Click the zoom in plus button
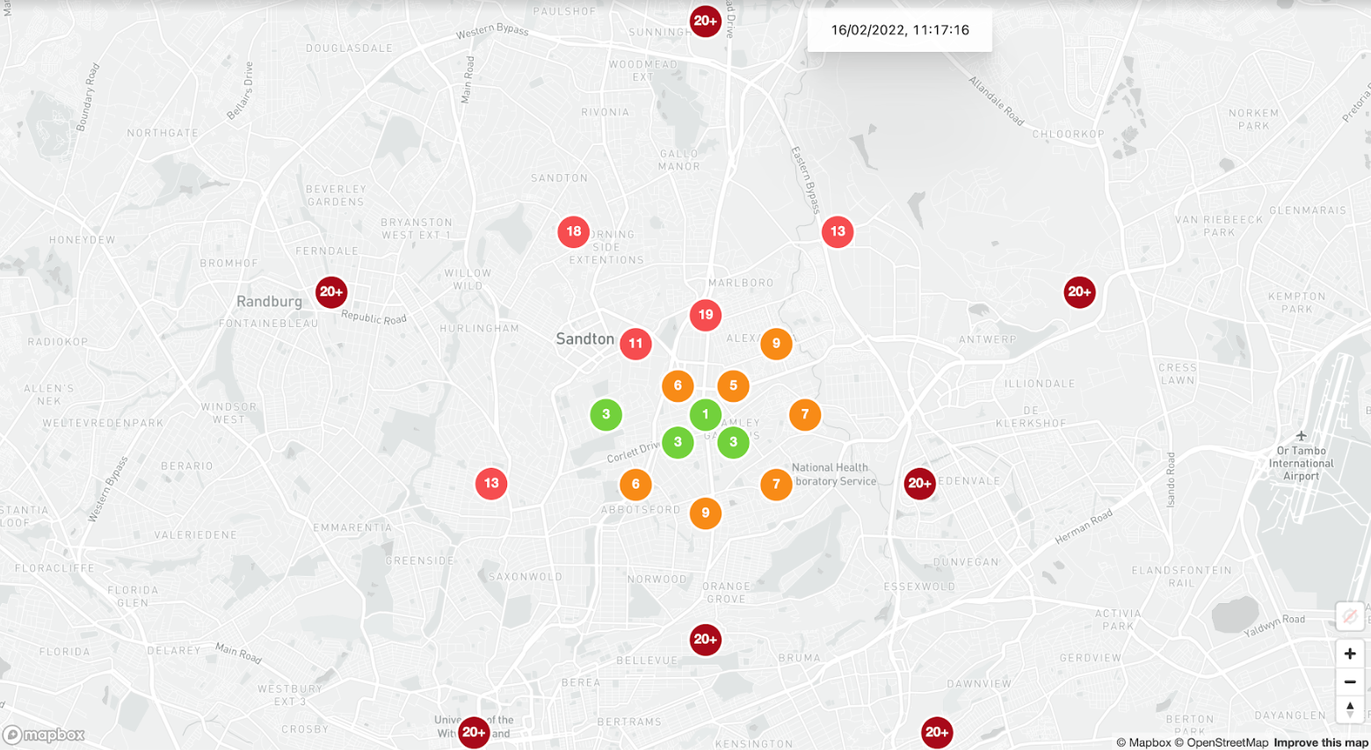Viewport: 1371px width, 750px height. pyautogui.click(x=1349, y=653)
